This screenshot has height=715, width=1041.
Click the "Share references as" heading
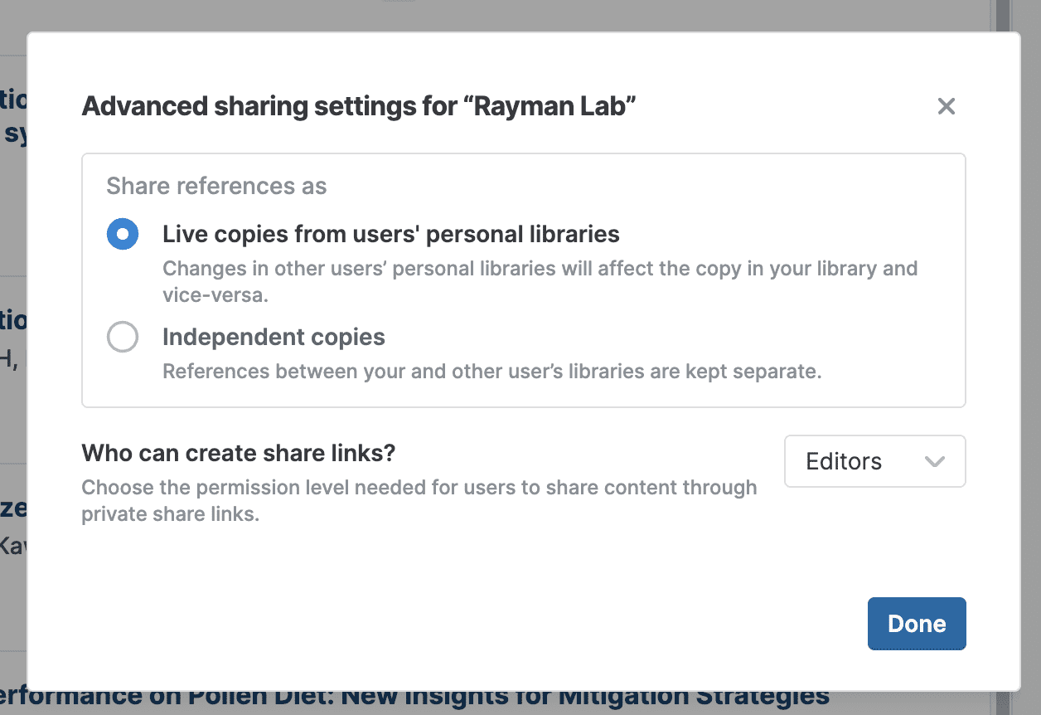[x=216, y=187]
